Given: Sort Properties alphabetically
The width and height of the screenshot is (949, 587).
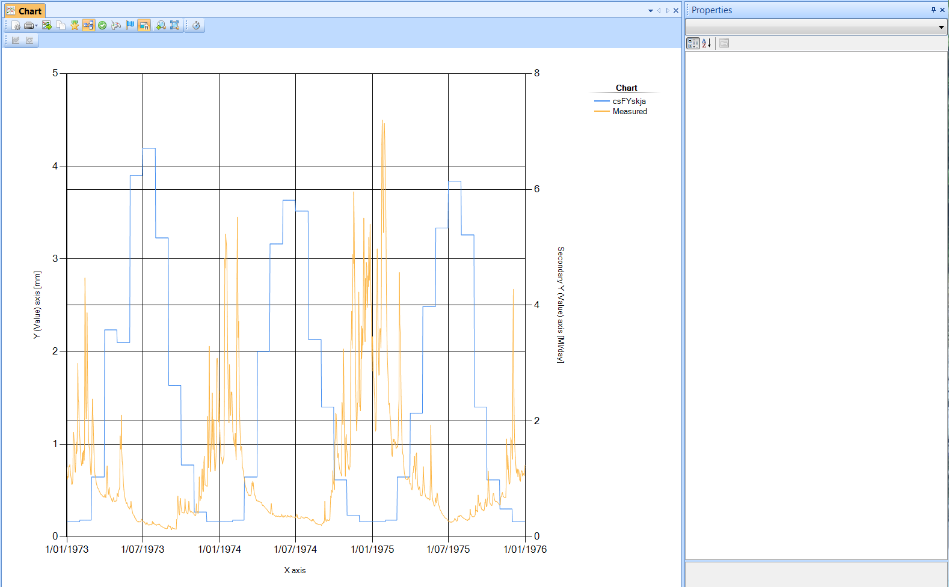Looking at the screenshot, I should point(707,43).
